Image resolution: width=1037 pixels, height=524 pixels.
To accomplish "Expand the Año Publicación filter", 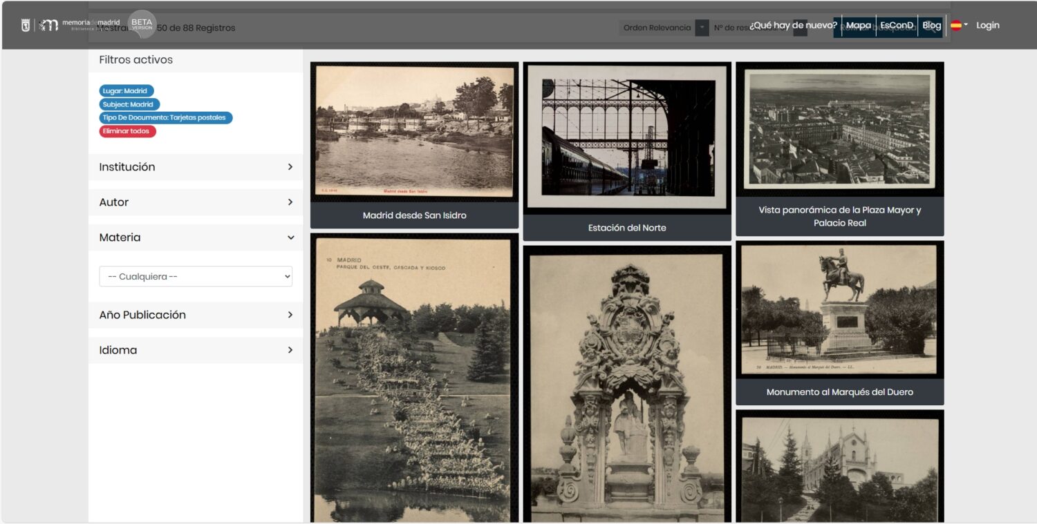I will [x=196, y=315].
